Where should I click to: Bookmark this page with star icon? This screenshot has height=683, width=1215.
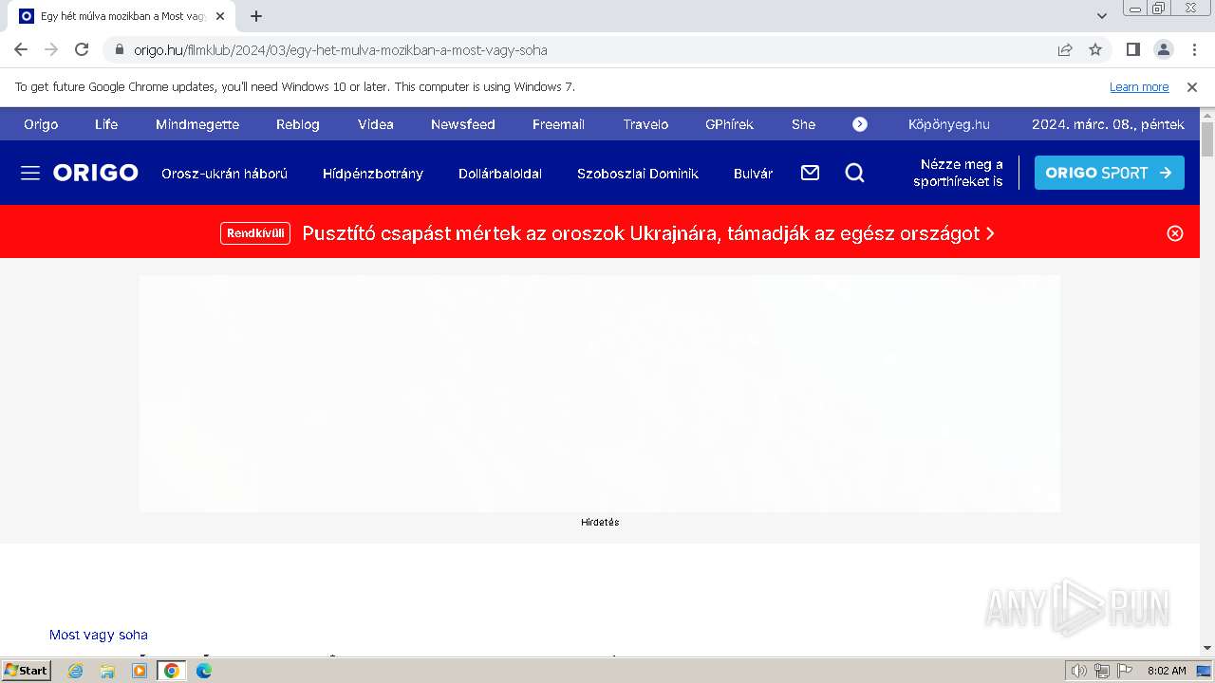(x=1095, y=49)
